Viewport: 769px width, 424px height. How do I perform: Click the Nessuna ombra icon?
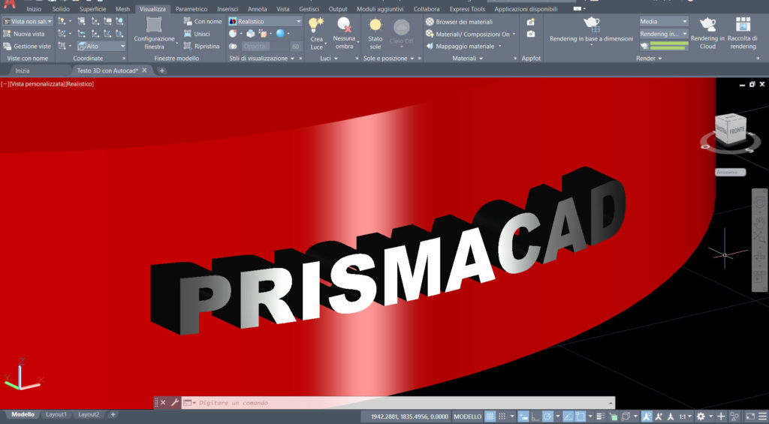pyautogui.click(x=344, y=25)
